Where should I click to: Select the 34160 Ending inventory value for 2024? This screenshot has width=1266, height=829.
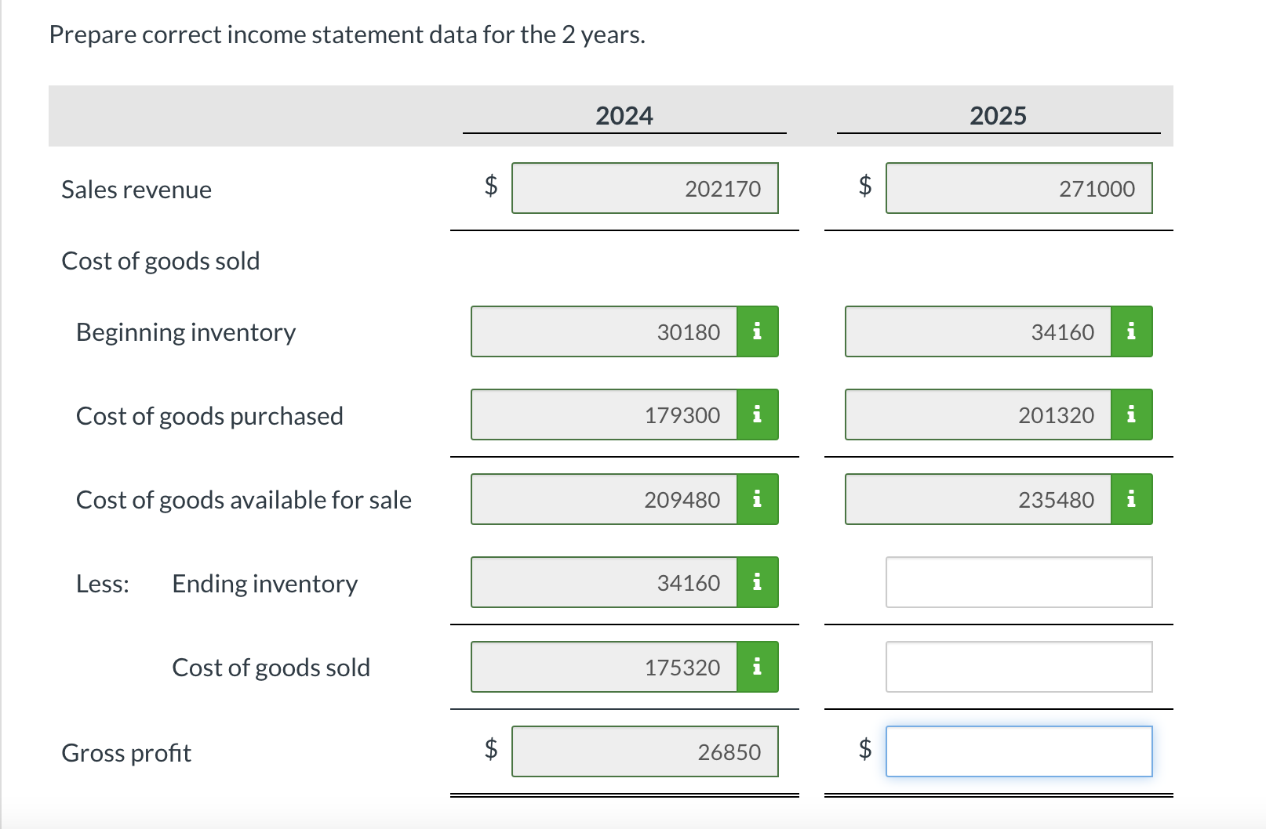[604, 582]
